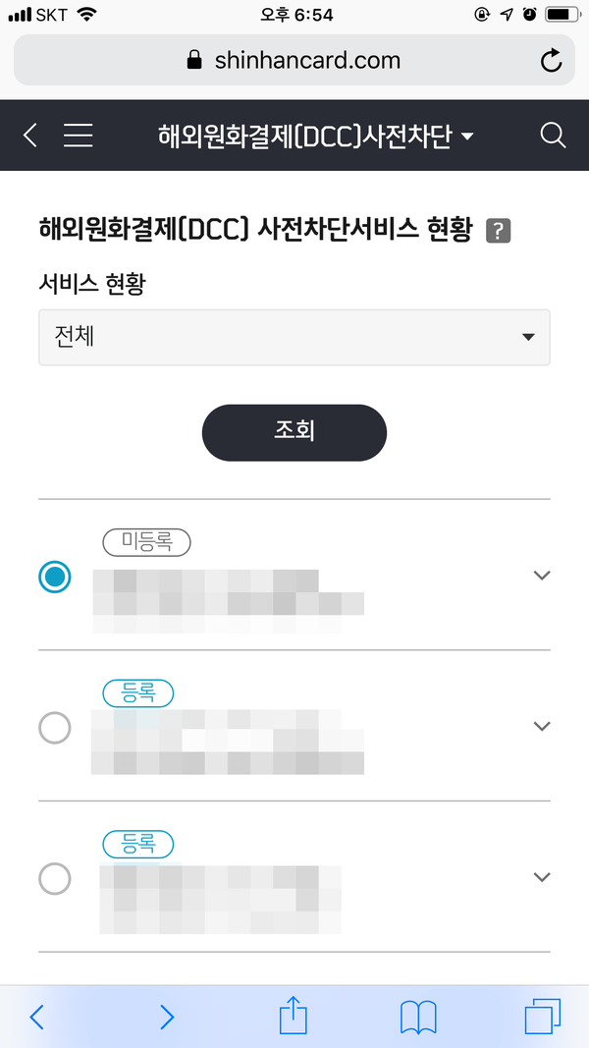Select the first 등록 card radio button
This screenshot has width=589, height=1048.
click(x=55, y=728)
